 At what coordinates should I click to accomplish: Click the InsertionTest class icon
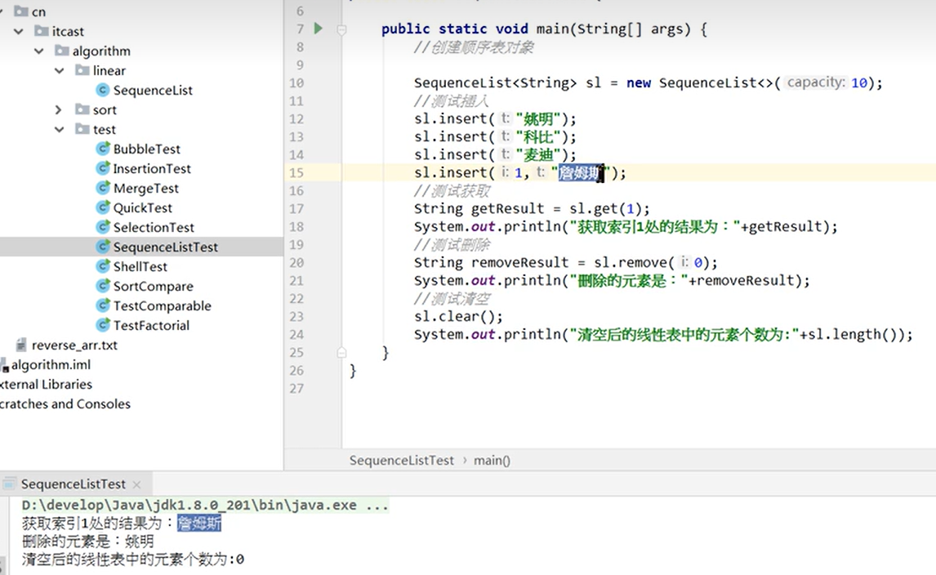(x=103, y=168)
